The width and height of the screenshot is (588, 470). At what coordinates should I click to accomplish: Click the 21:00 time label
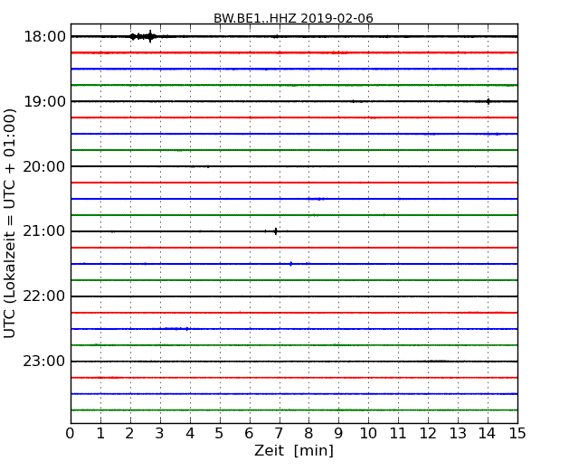[44, 231]
